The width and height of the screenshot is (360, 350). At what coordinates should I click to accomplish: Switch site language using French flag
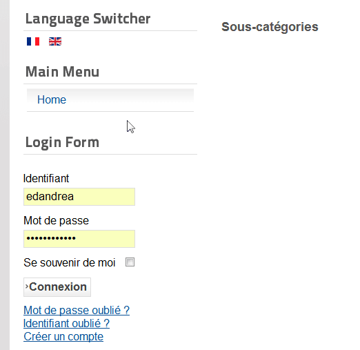33,41
